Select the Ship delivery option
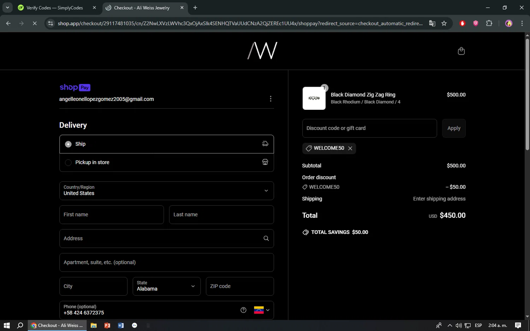This screenshot has width=530, height=331. [x=166, y=144]
